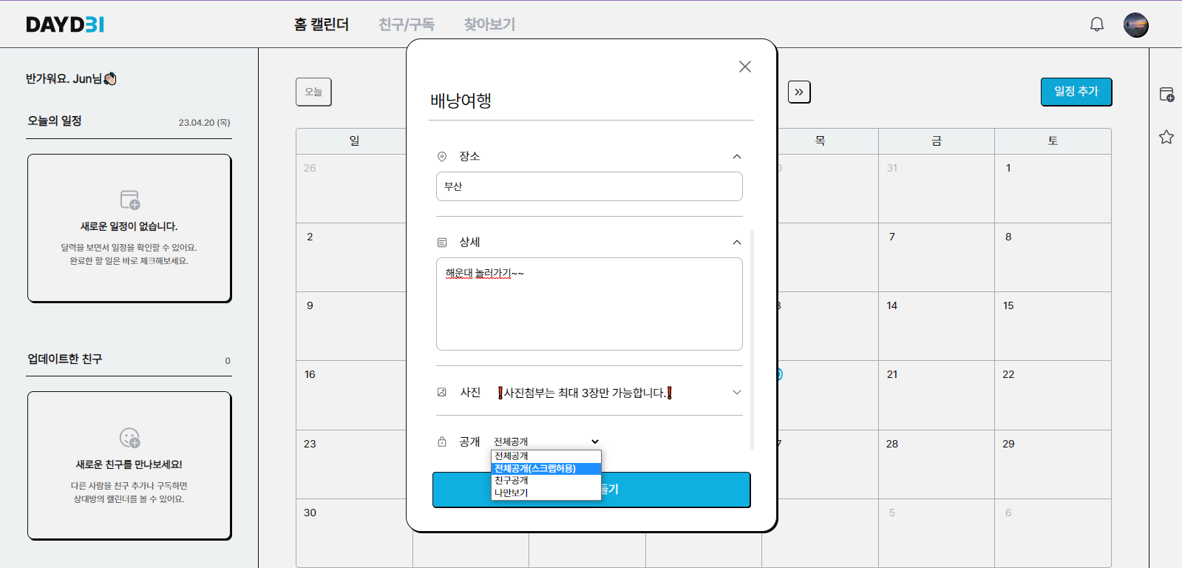
Task: Click the calendar icon in 오늘의 일정 card
Action: pos(130,200)
